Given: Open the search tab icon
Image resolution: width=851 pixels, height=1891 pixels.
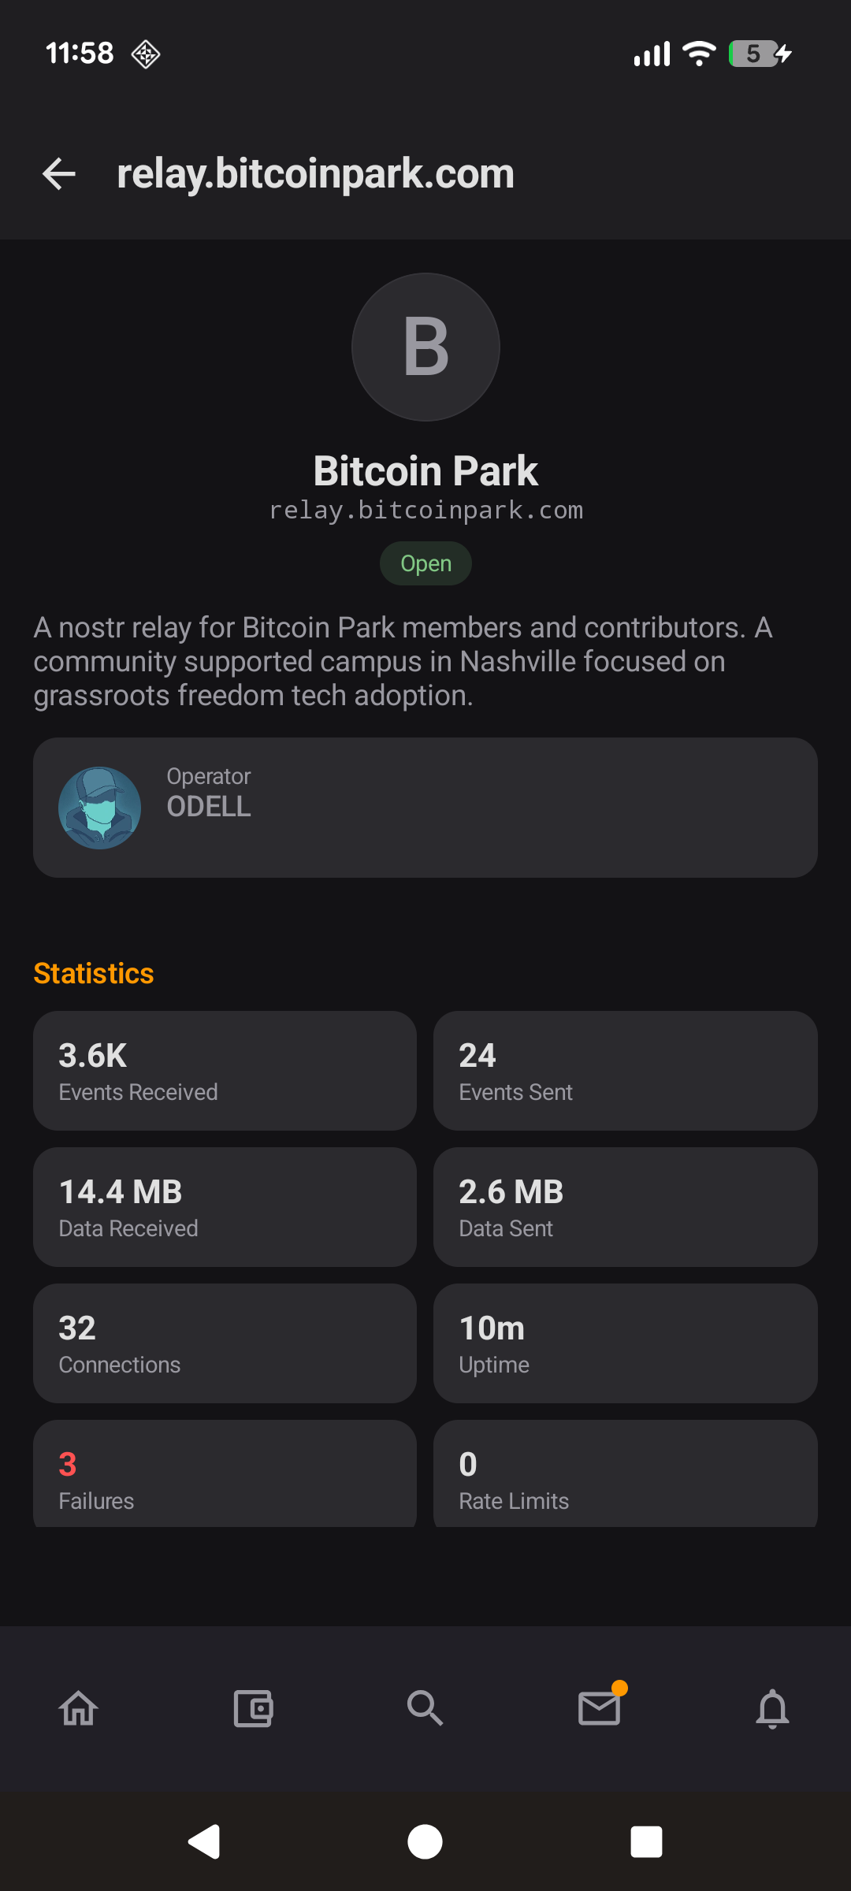Looking at the screenshot, I should [425, 1708].
